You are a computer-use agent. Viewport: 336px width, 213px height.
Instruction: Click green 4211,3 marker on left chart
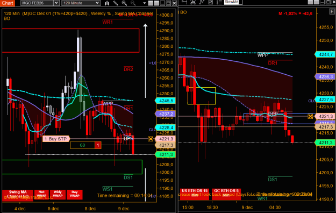165,154
